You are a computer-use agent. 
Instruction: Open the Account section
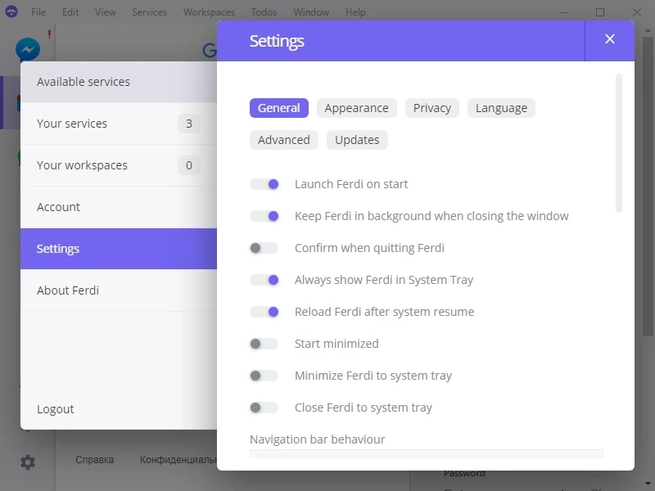point(119,207)
